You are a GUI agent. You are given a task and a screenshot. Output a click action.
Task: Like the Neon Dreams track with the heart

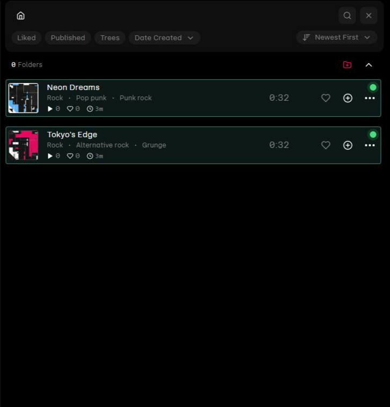coord(326,98)
